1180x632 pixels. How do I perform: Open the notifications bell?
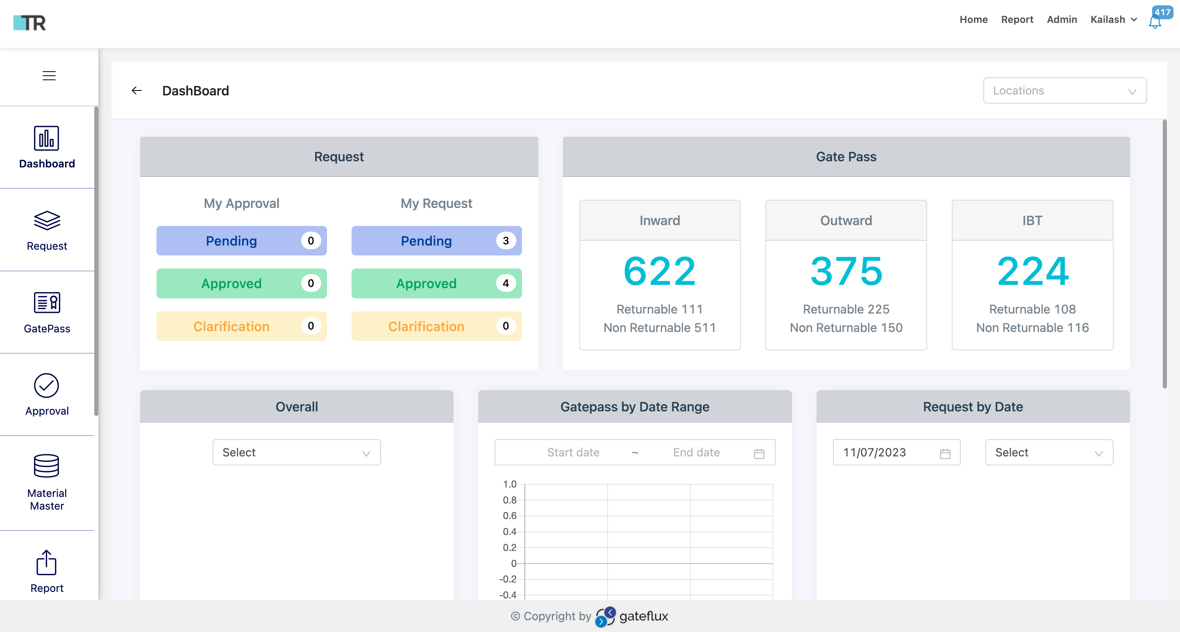[x=1154, y=21]
